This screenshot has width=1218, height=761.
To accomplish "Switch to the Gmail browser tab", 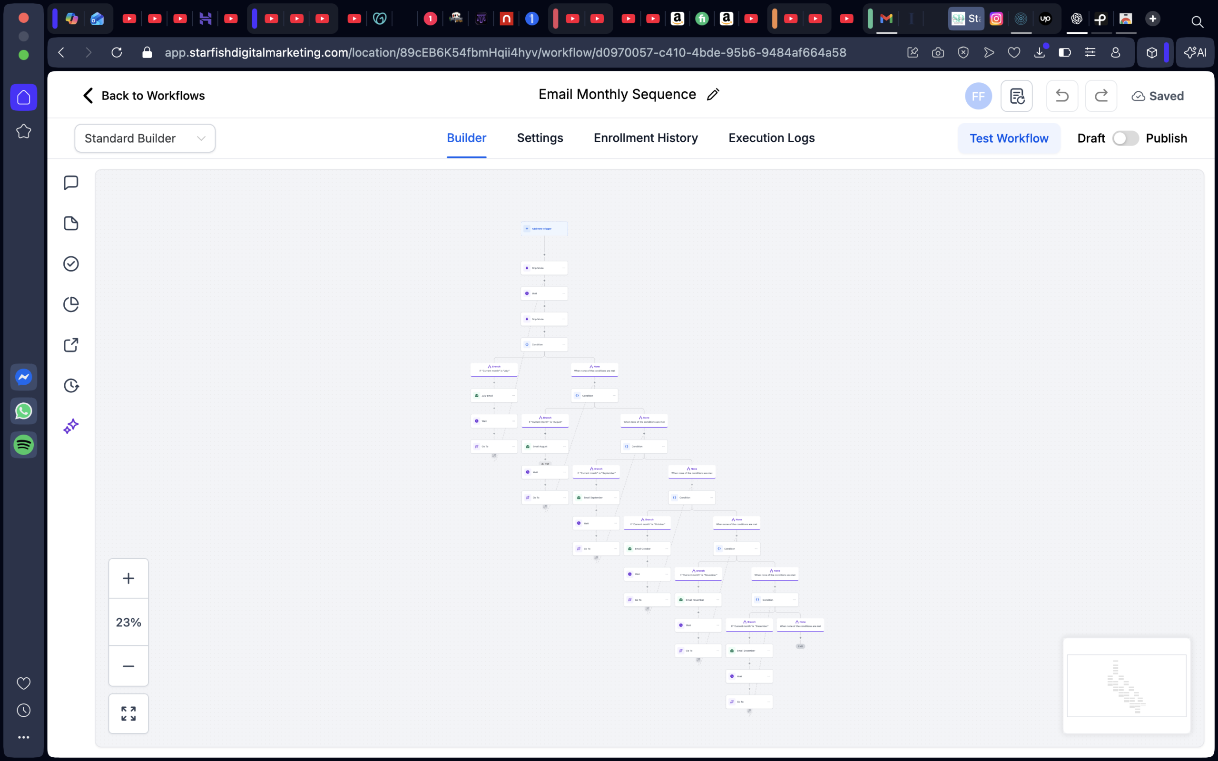I will [x=886, y=19].
